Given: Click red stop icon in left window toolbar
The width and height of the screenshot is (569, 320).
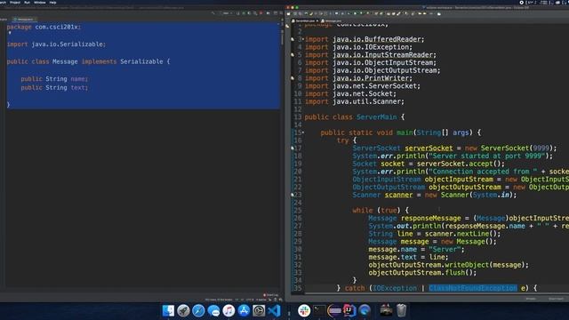Looking at the screenshot, I should click(x=260, y=13).
